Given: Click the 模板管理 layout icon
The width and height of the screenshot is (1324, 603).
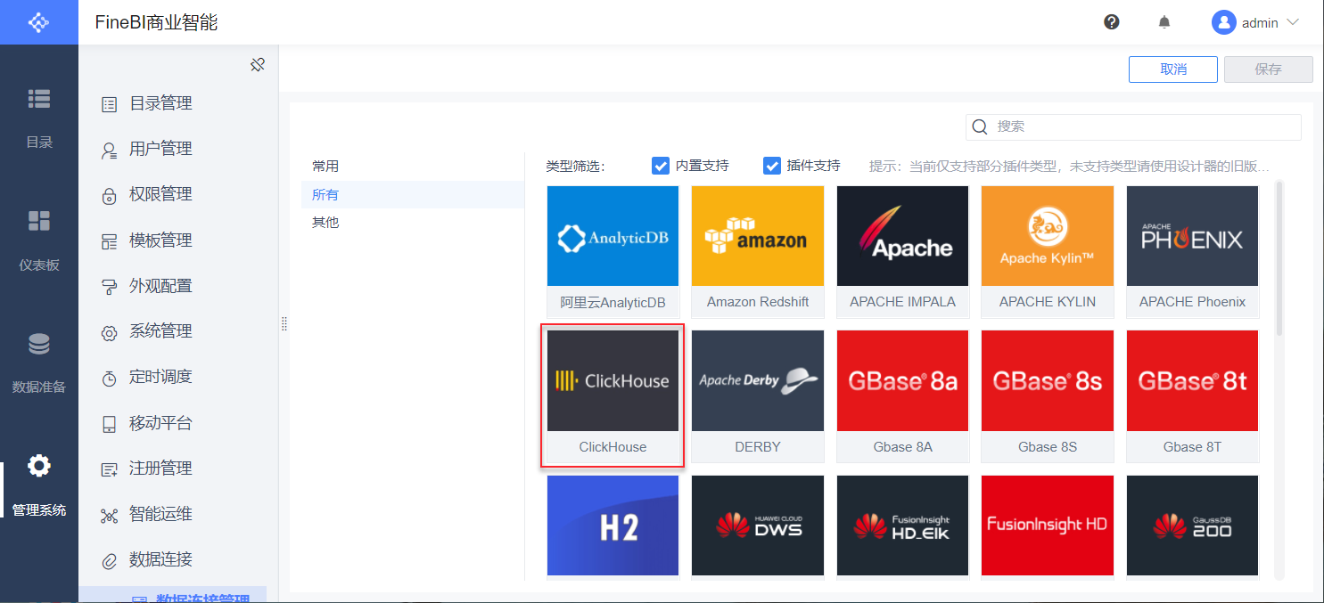Looking at the screenshot, I should click(110, 241).
